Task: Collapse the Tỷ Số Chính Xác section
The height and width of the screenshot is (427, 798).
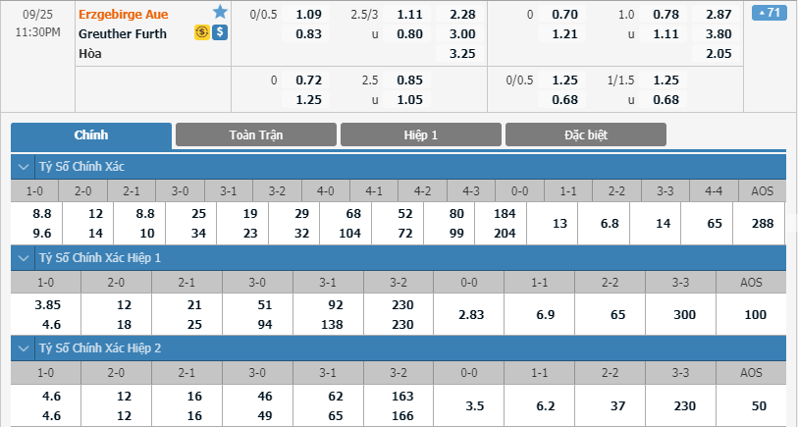Action: click(x=24, y=167)
